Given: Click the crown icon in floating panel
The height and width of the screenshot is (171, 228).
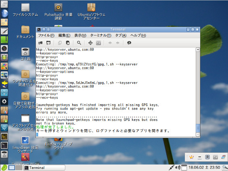Looking at the screenshot, I should tap(192, 157).
